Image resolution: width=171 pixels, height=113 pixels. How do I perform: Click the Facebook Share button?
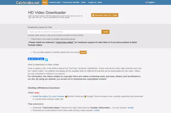click(x=41, y=59)
